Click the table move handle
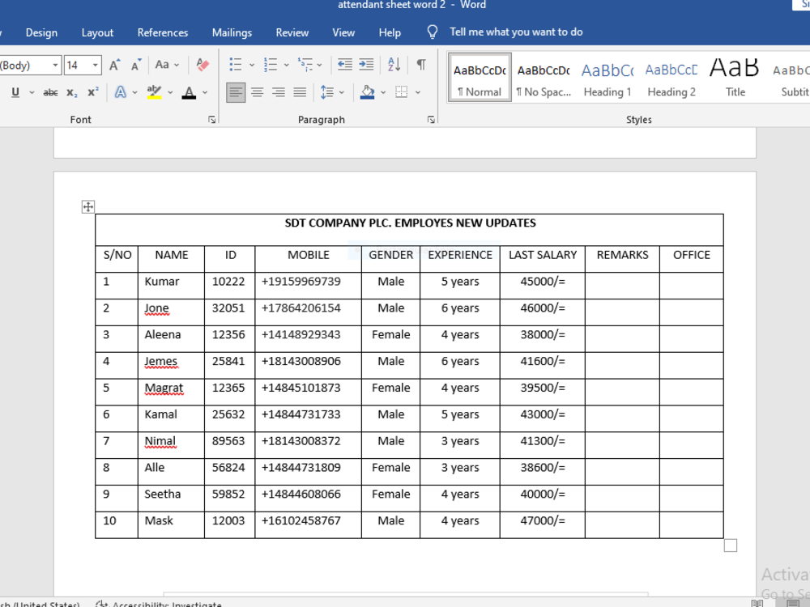 pyautogui.click(x=88, y=207)
